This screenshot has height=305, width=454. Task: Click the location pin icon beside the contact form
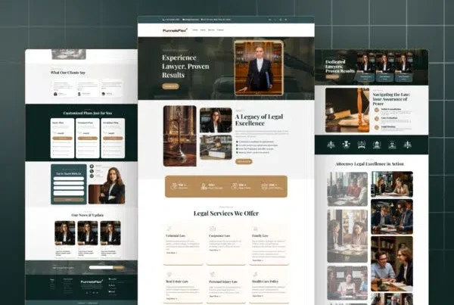click(x=92, y=167)
